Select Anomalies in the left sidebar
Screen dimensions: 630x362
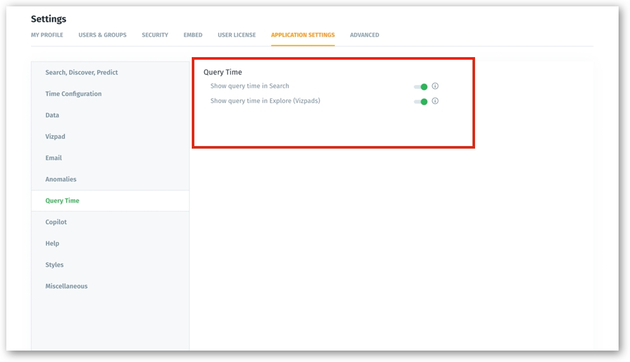tap(60, 180)
